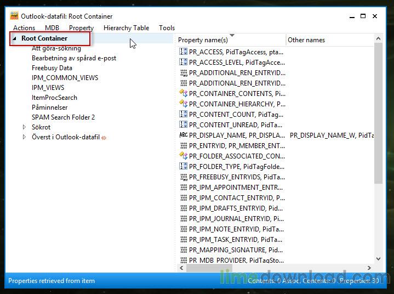Collapse the Root Container tree node
The width and height of the screenshot is (394, 294).
(x=14, y=38)
